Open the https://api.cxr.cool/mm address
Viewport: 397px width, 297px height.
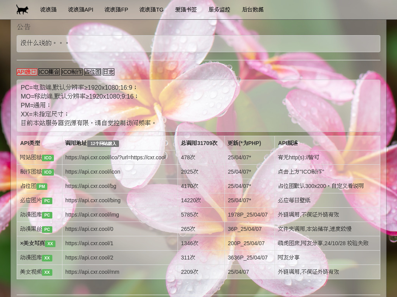click(x=92, y=272)
